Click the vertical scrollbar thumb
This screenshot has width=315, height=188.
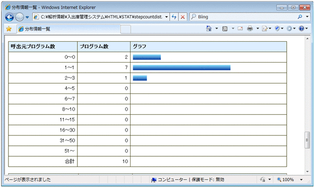point(307,140)
